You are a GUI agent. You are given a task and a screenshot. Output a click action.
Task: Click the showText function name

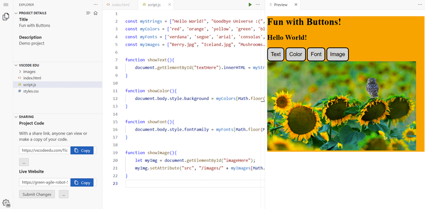(x=158, y=60)
